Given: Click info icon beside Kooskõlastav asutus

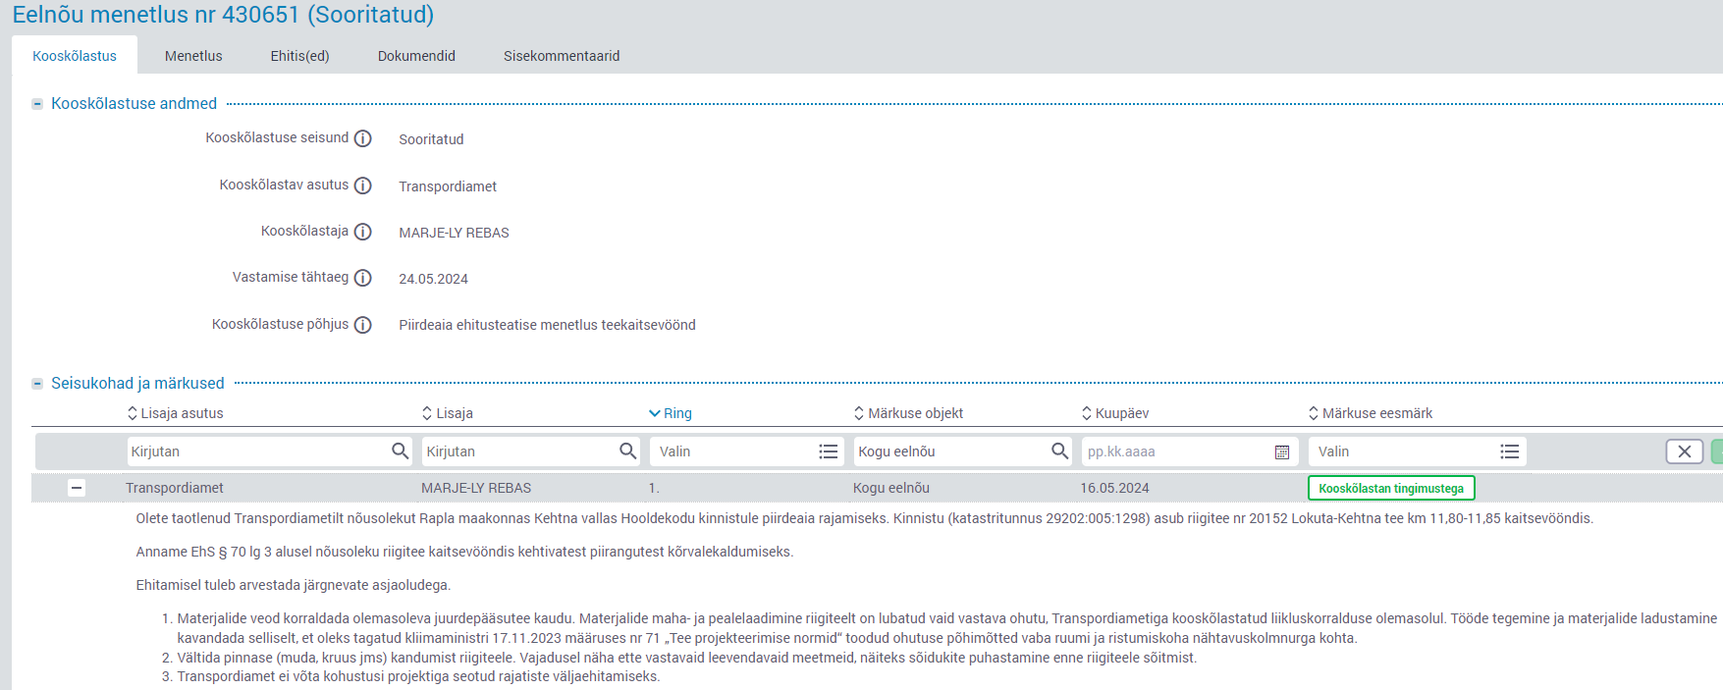Looking at the screenshot, I should click(362, 186).
